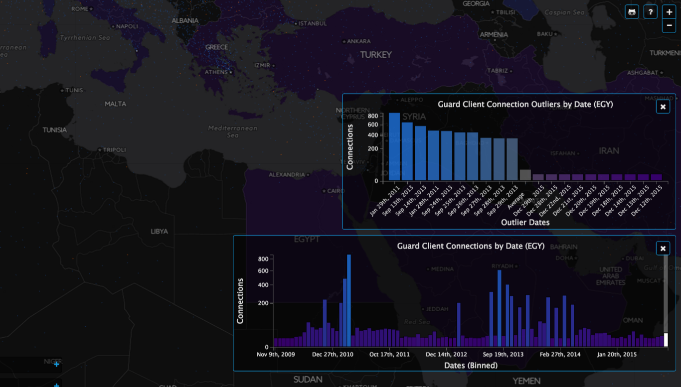Select the isolated tall bar near Dec 14th, 2012

pyautogui.click(x=459, y=325)
